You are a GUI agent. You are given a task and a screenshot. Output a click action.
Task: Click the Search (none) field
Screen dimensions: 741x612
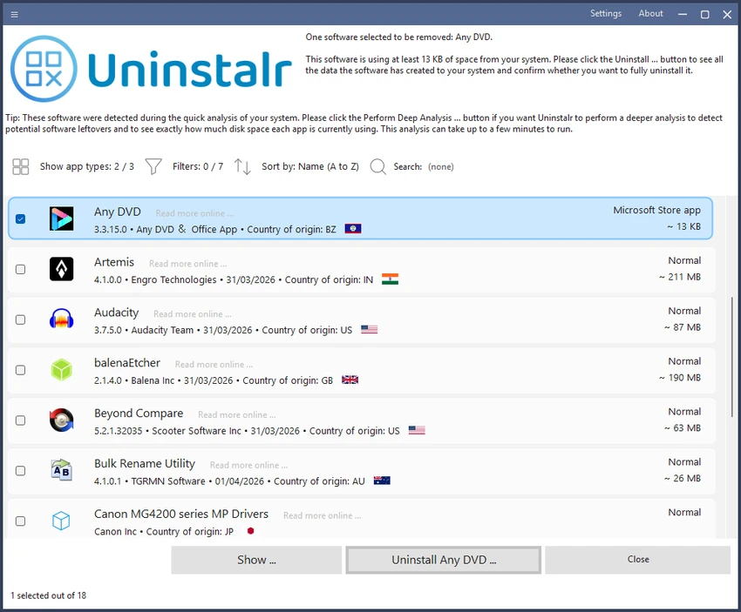click(440, 166)
